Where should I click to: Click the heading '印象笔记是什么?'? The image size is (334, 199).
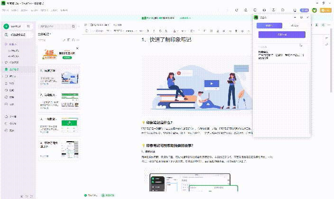[x=159, y=123]
